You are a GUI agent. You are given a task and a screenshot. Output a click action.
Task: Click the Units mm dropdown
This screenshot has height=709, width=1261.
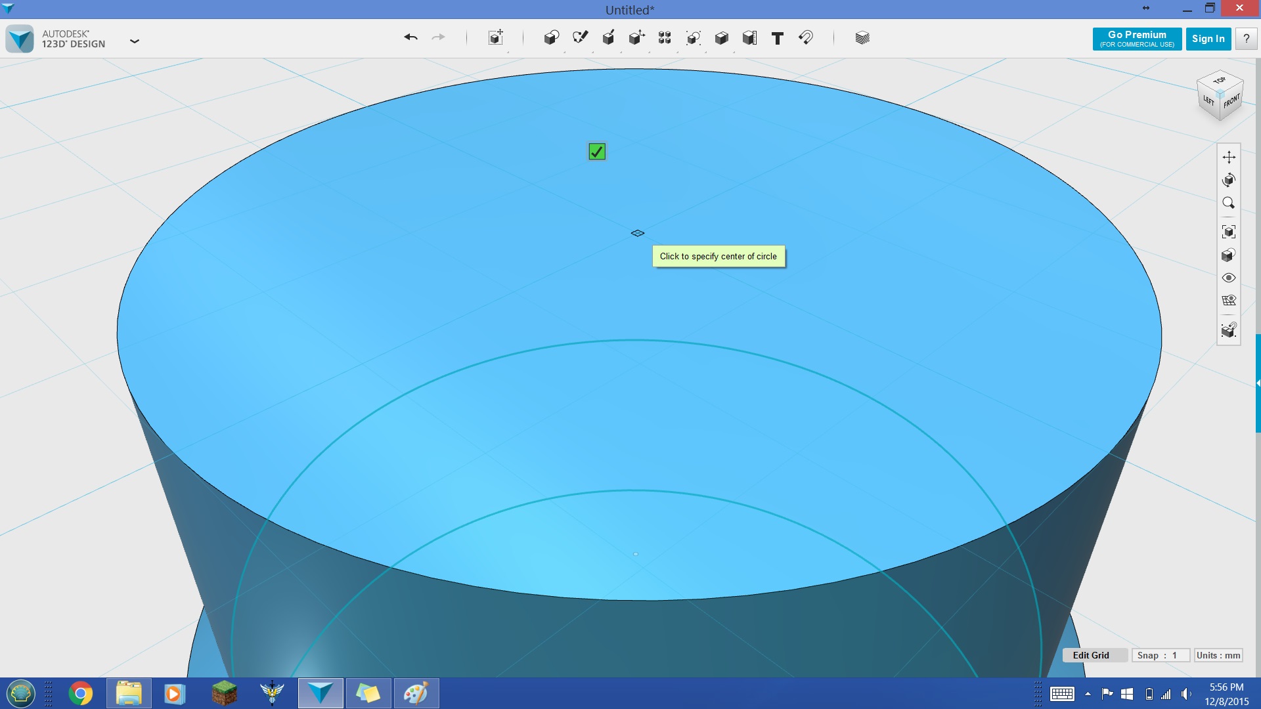[1217, 655]
